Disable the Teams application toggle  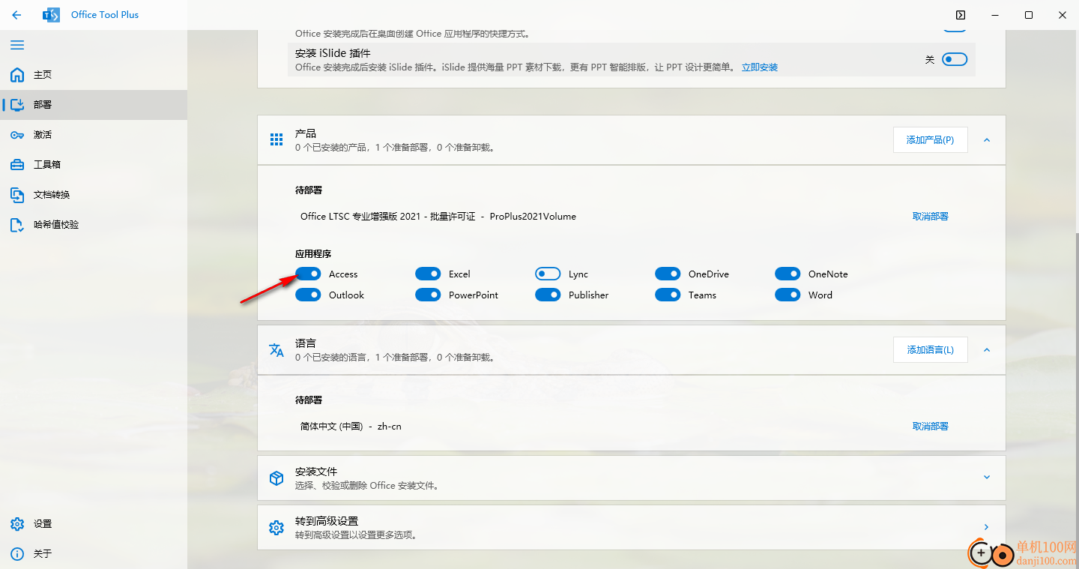[668, 295]
